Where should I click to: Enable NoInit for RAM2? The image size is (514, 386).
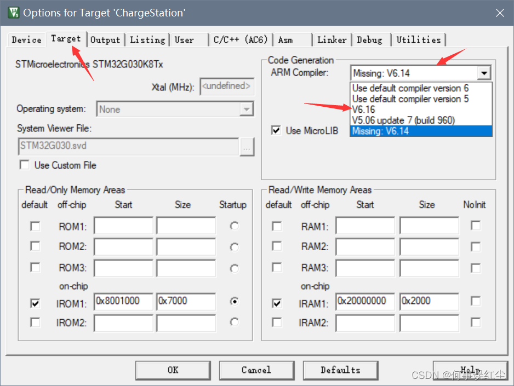476,246
